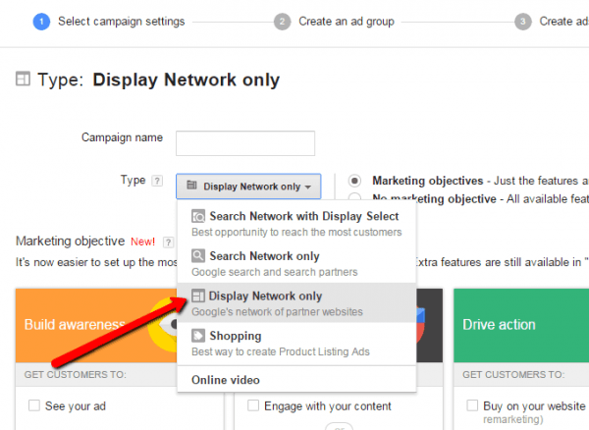
Task: Click the Search Network with Display Select icon
Action: pyautogui.click(x=198, y=216)
